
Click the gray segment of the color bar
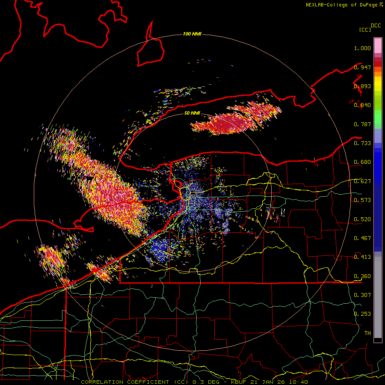point(378,297)
